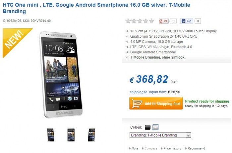Rate the product five stars
232x153 pixels.
151,21
